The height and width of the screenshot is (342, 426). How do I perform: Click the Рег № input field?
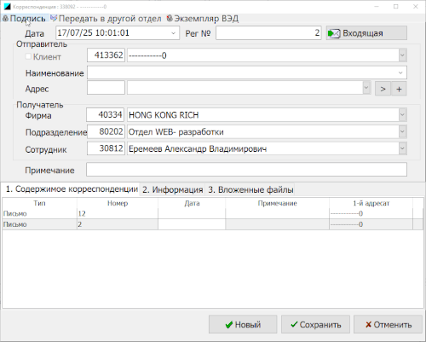[268, 33]
